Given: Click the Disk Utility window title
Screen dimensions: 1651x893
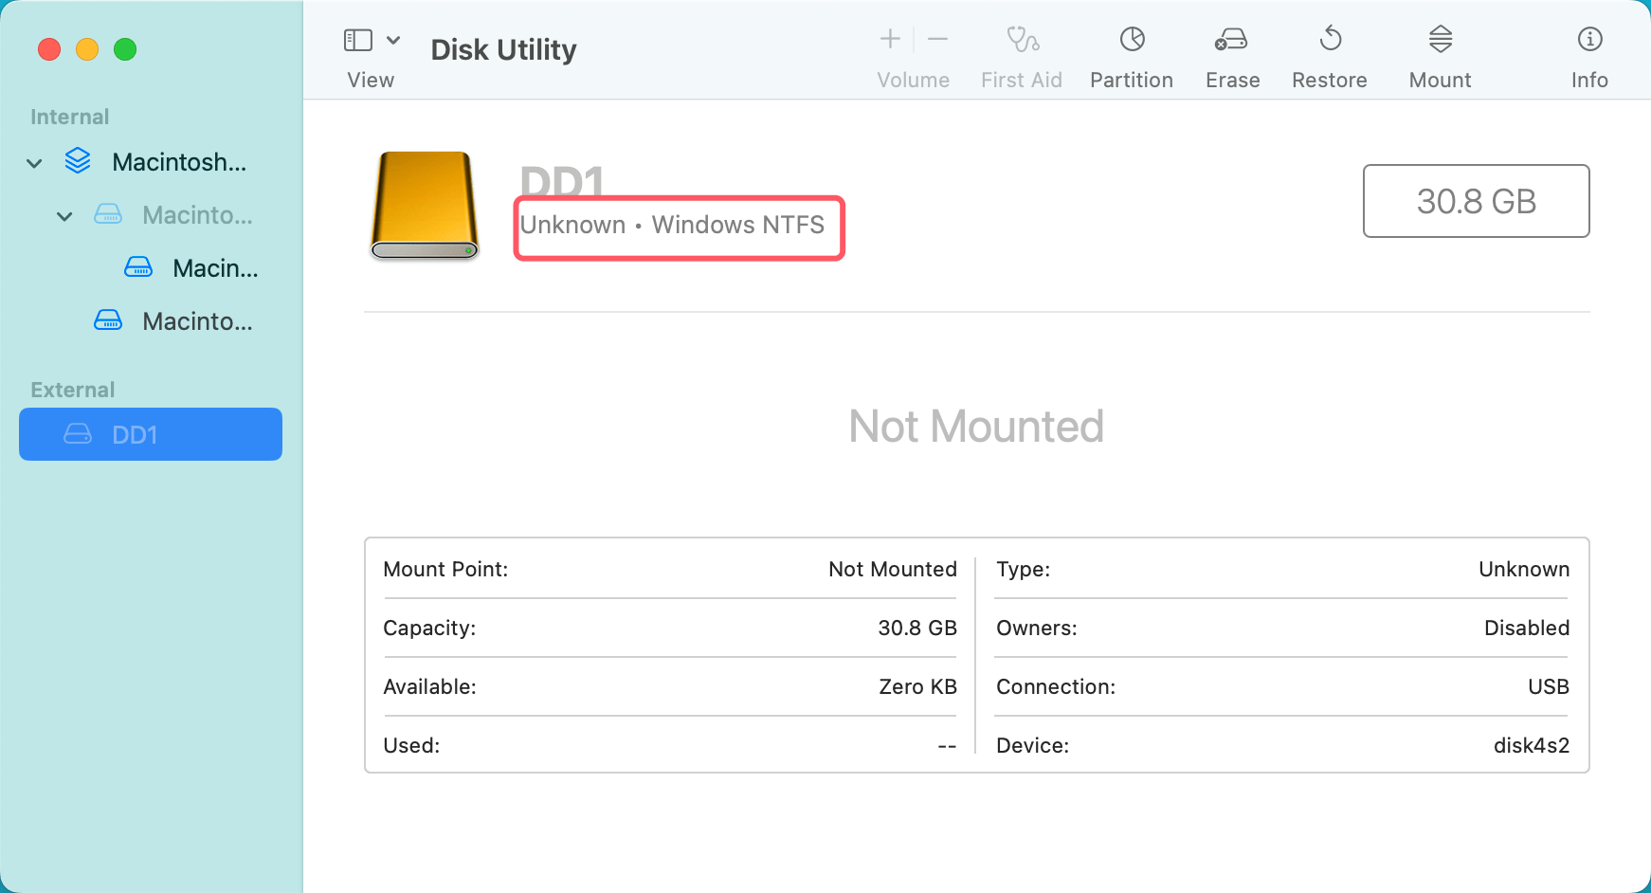Looking at the screenshot, I should tap(503, 49).
